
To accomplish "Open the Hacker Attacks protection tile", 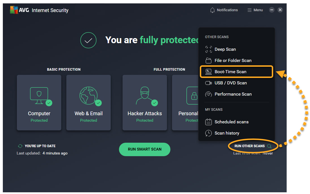I will (145, 103).
